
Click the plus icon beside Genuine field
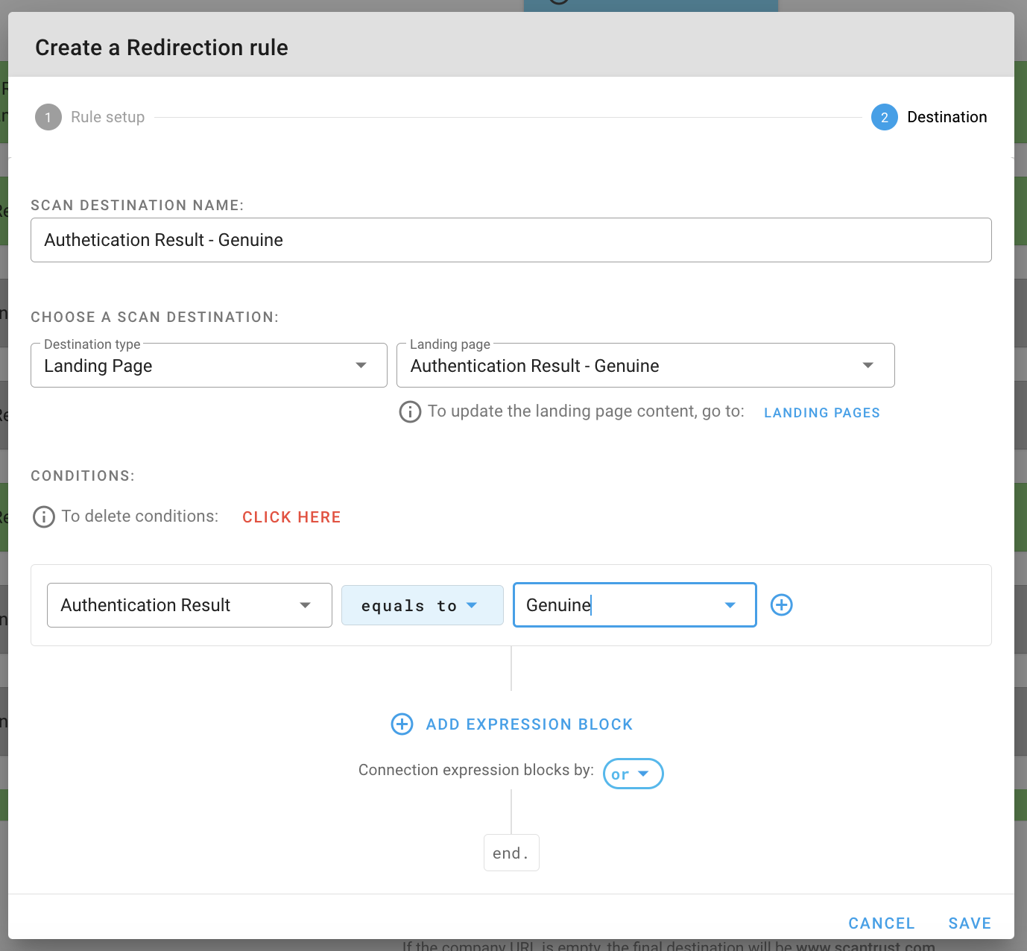pyautogui.click(x=781, y=604)
